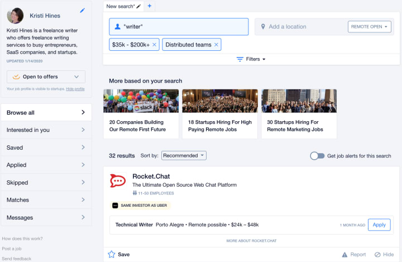Open the Kristi Hines profile name link
The width and height of the screenshot is (402, 262).
pos(45,16)
